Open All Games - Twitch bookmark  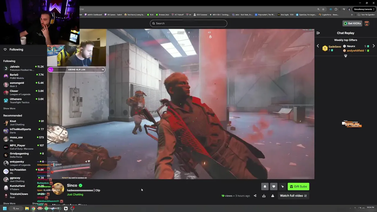[113, 14]
